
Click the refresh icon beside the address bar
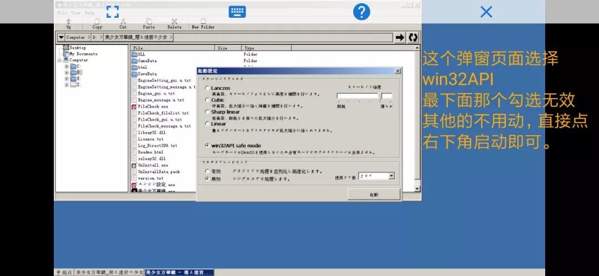pos(413,37)
